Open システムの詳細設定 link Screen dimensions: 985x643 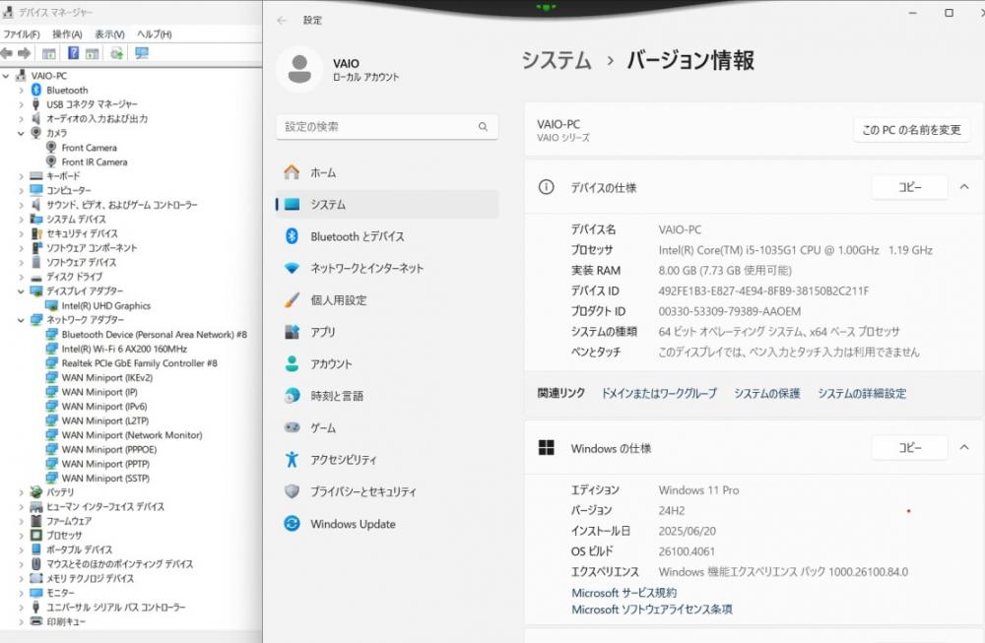[x=862, y=393]
